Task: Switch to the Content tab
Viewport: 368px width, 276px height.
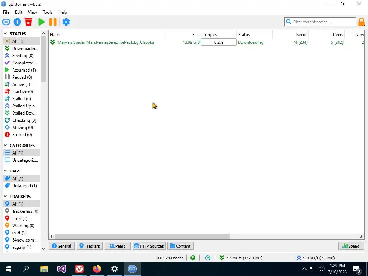Action: point(180,246)
